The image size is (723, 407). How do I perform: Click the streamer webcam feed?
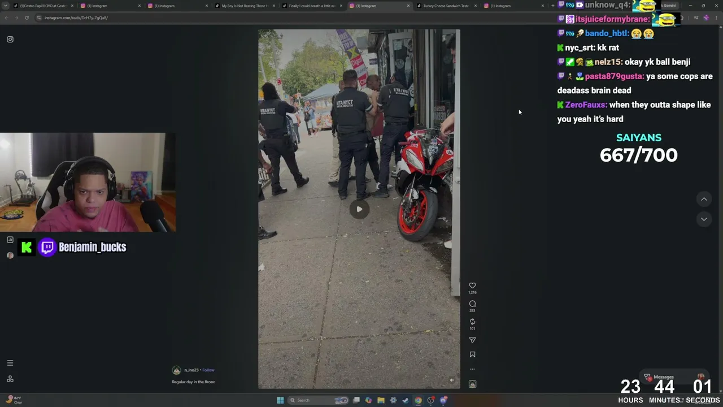point(88,183)
